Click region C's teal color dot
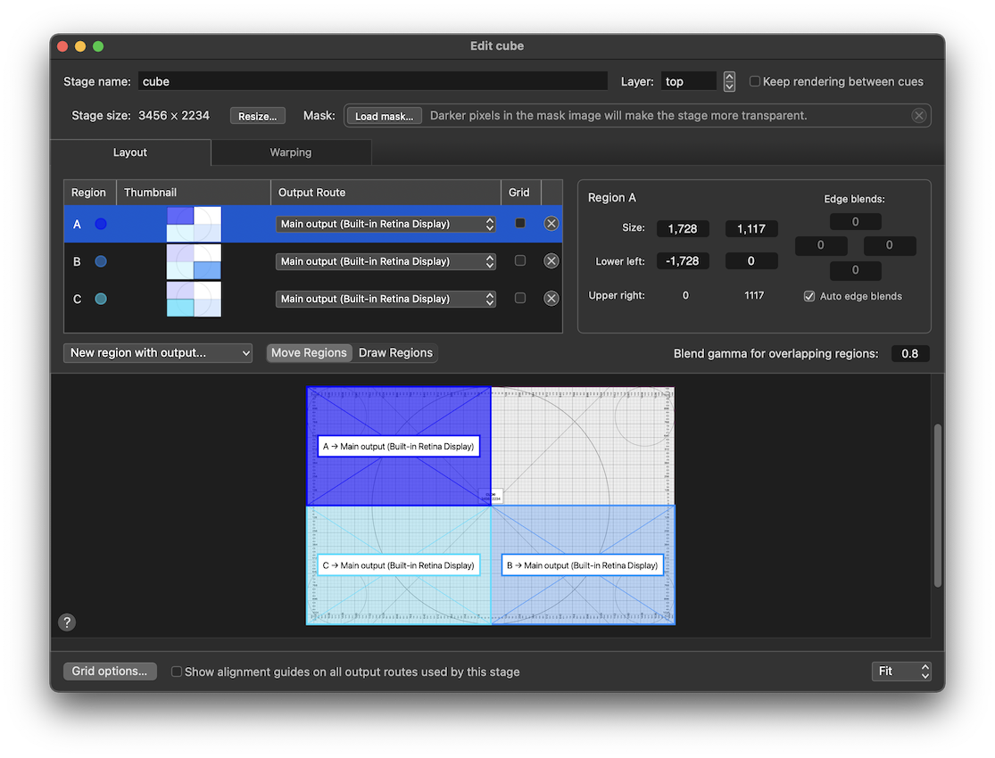Image resolution: width=995 pixels, height=758 pixels. pyautogui.click(x=101, y=299)
